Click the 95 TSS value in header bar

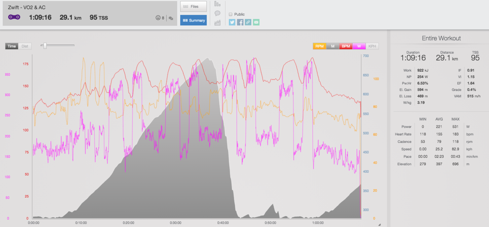99,17
